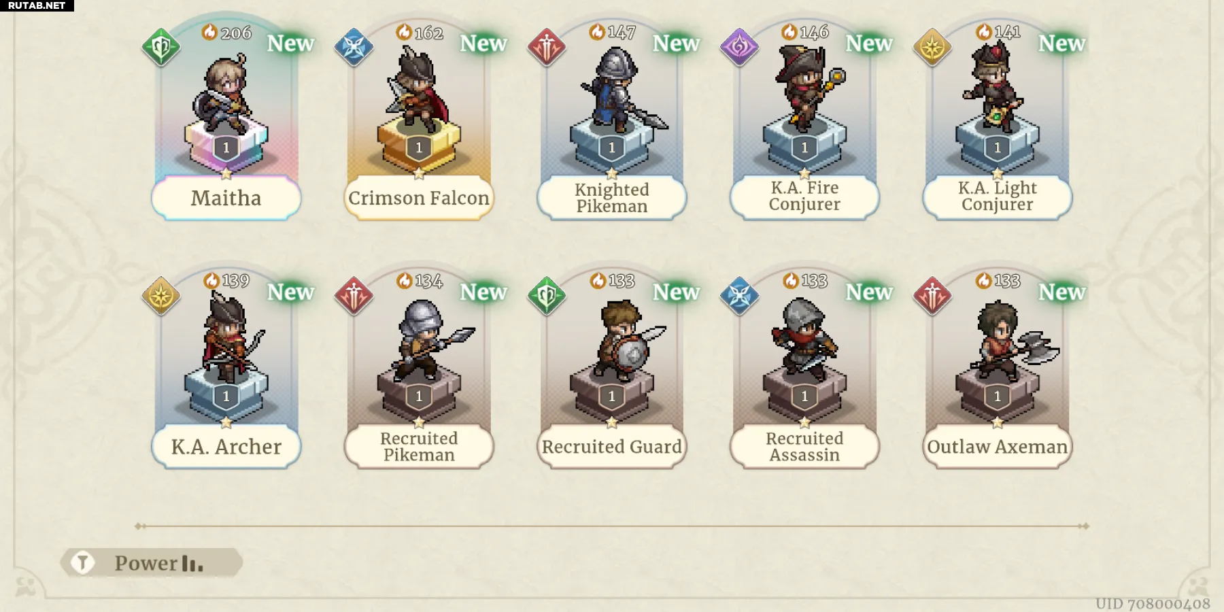Image resolution: width=1224 pixels, height=612 pixels.
Task: Click Knighted Pikeman's red spear class icon
Action: click(x=547, y=47)
